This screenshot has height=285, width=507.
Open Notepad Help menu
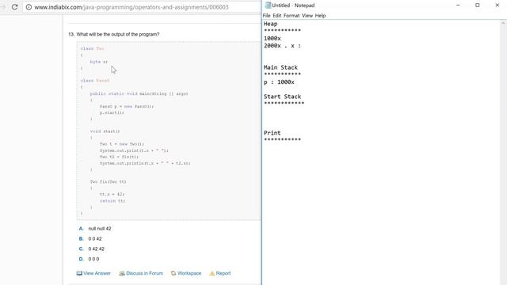click(320, 16)
